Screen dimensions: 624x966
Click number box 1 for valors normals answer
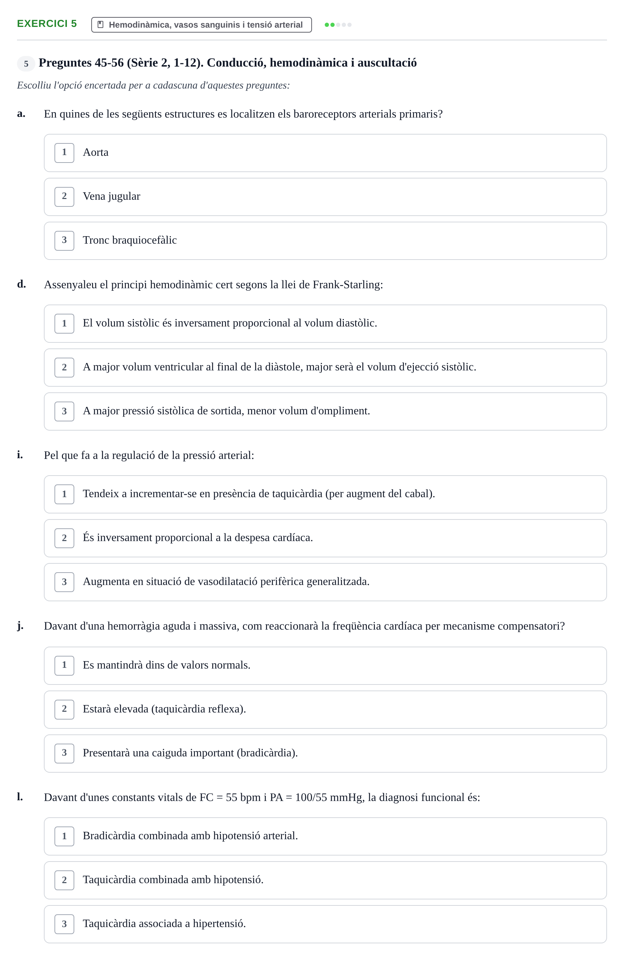coord(64,665)
